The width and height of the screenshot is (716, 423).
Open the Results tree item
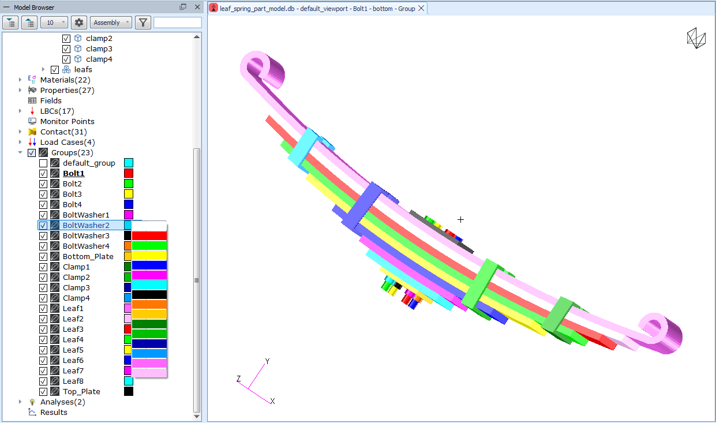(x=54, y=412)
